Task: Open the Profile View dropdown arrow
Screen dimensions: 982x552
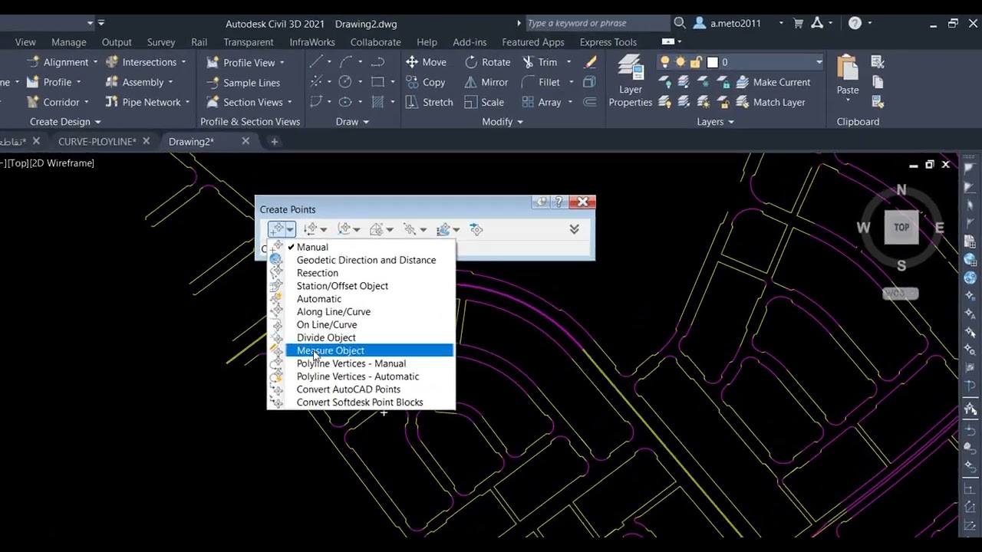Action: tap(282, 62)
